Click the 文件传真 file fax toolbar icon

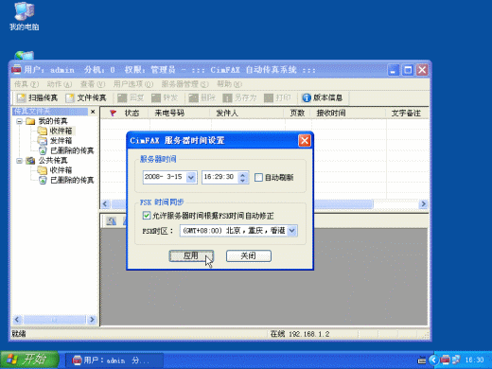click(x=70, y=97)
